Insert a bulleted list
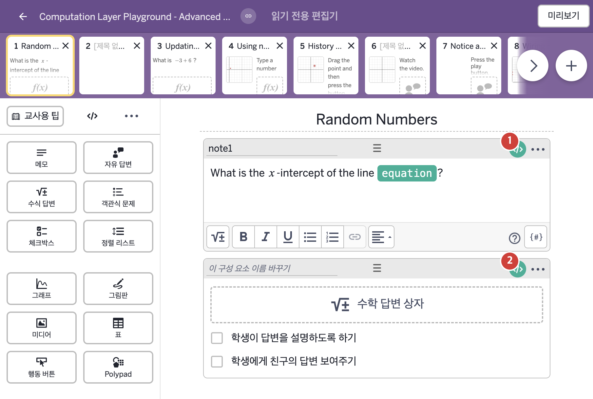 pos(310,237)
